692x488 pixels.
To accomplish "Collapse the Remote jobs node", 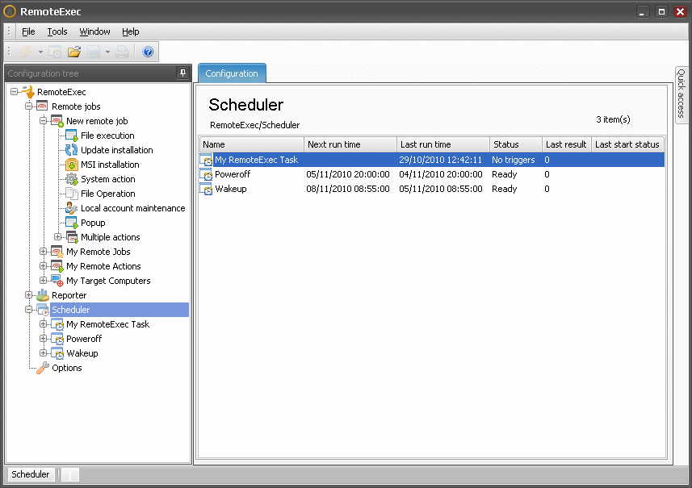I will coord(29,106).
